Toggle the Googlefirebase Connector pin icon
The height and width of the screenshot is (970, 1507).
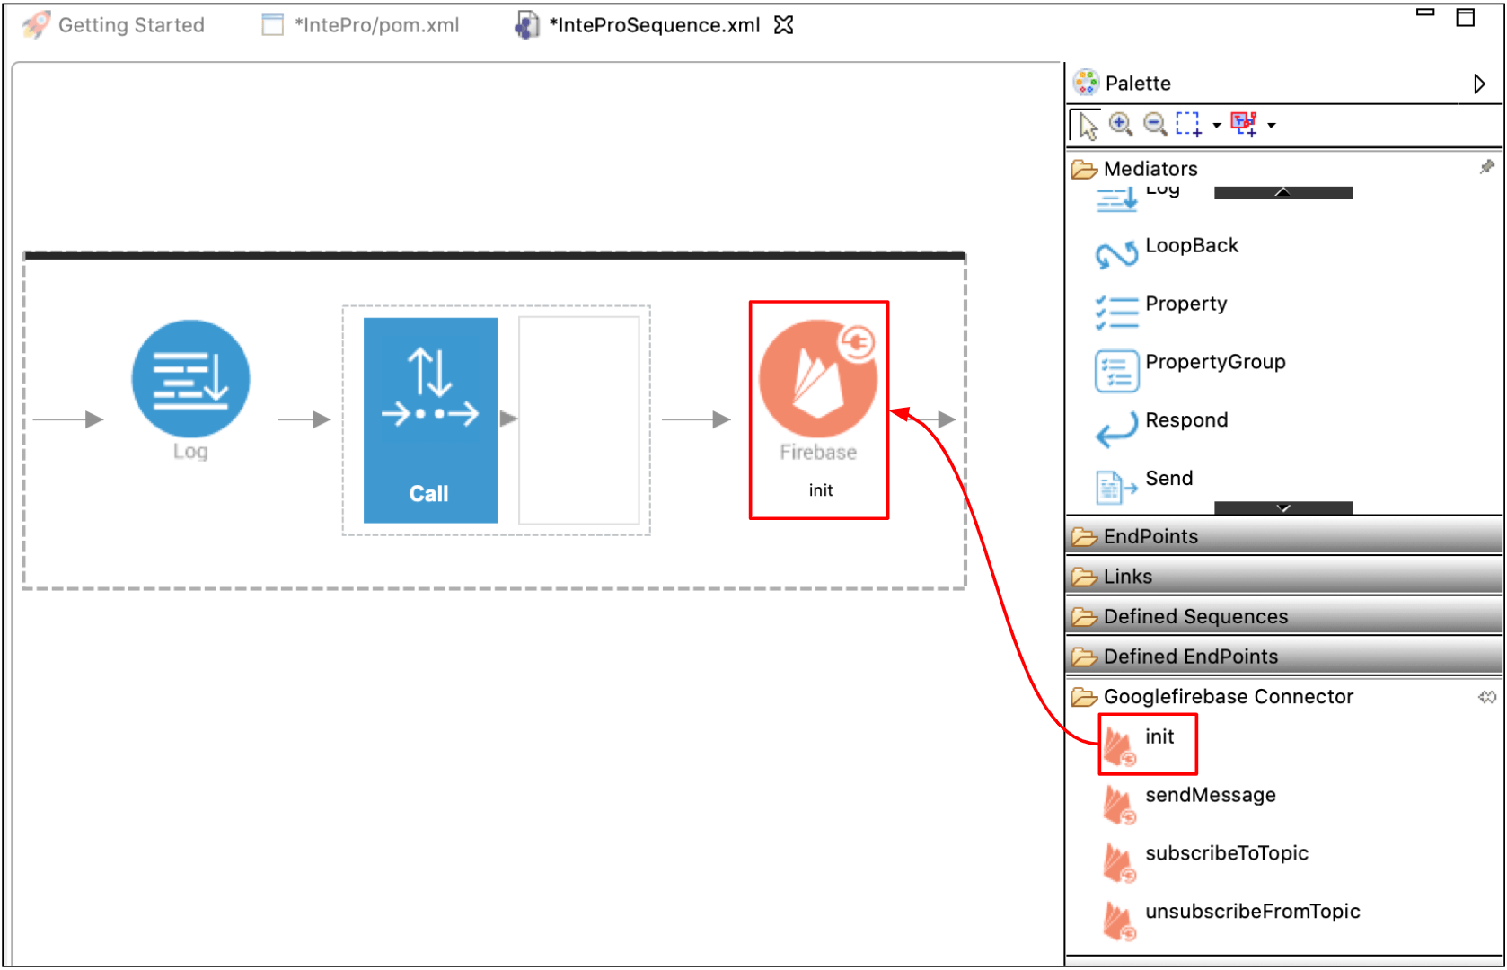1487,697
